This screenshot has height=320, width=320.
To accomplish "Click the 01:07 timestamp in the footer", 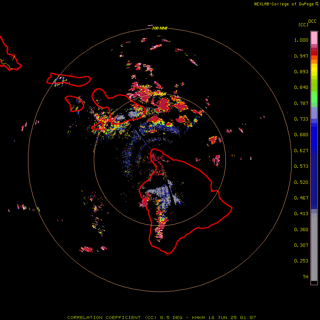I will pos(248,318).
